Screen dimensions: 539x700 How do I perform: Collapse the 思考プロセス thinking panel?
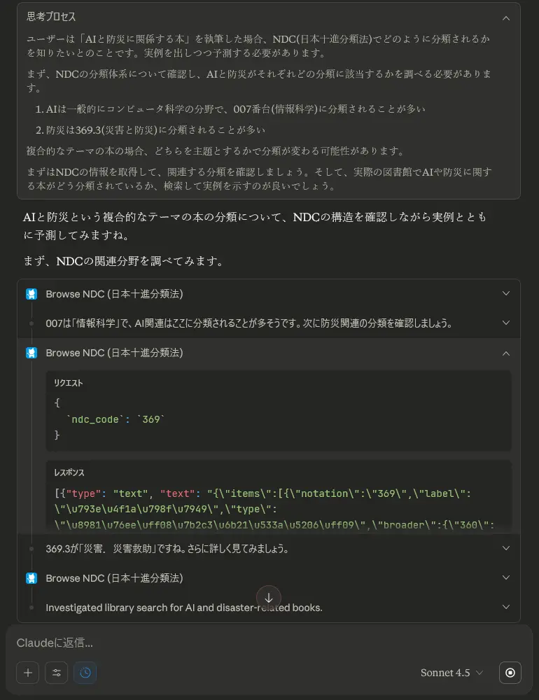click(x=507, y=17)
